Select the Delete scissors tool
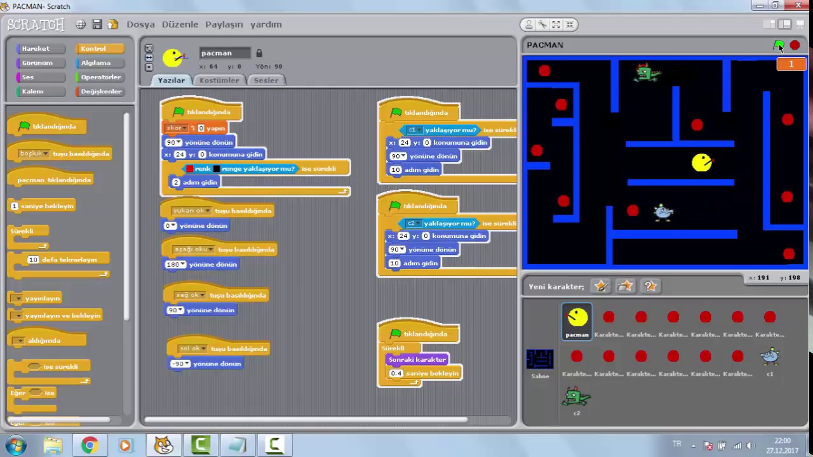The image size is (813, 457). pos(542,24)
